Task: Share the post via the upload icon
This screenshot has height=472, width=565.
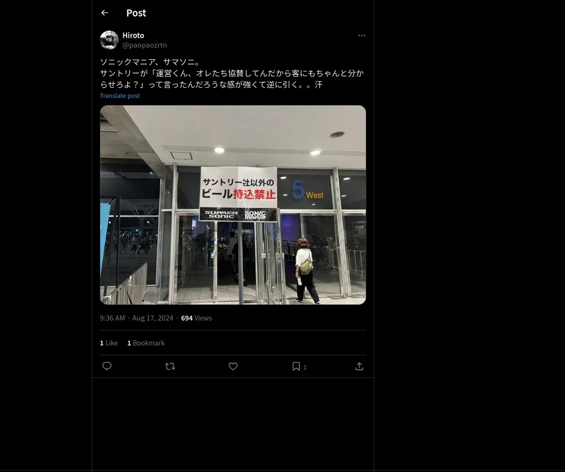Action: [359, 366]
